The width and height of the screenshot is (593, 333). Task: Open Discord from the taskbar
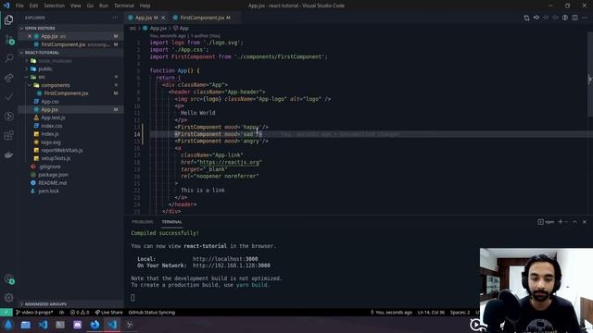coord(77,325)
